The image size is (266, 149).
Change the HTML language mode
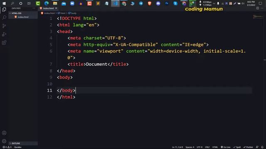[215, 147]
